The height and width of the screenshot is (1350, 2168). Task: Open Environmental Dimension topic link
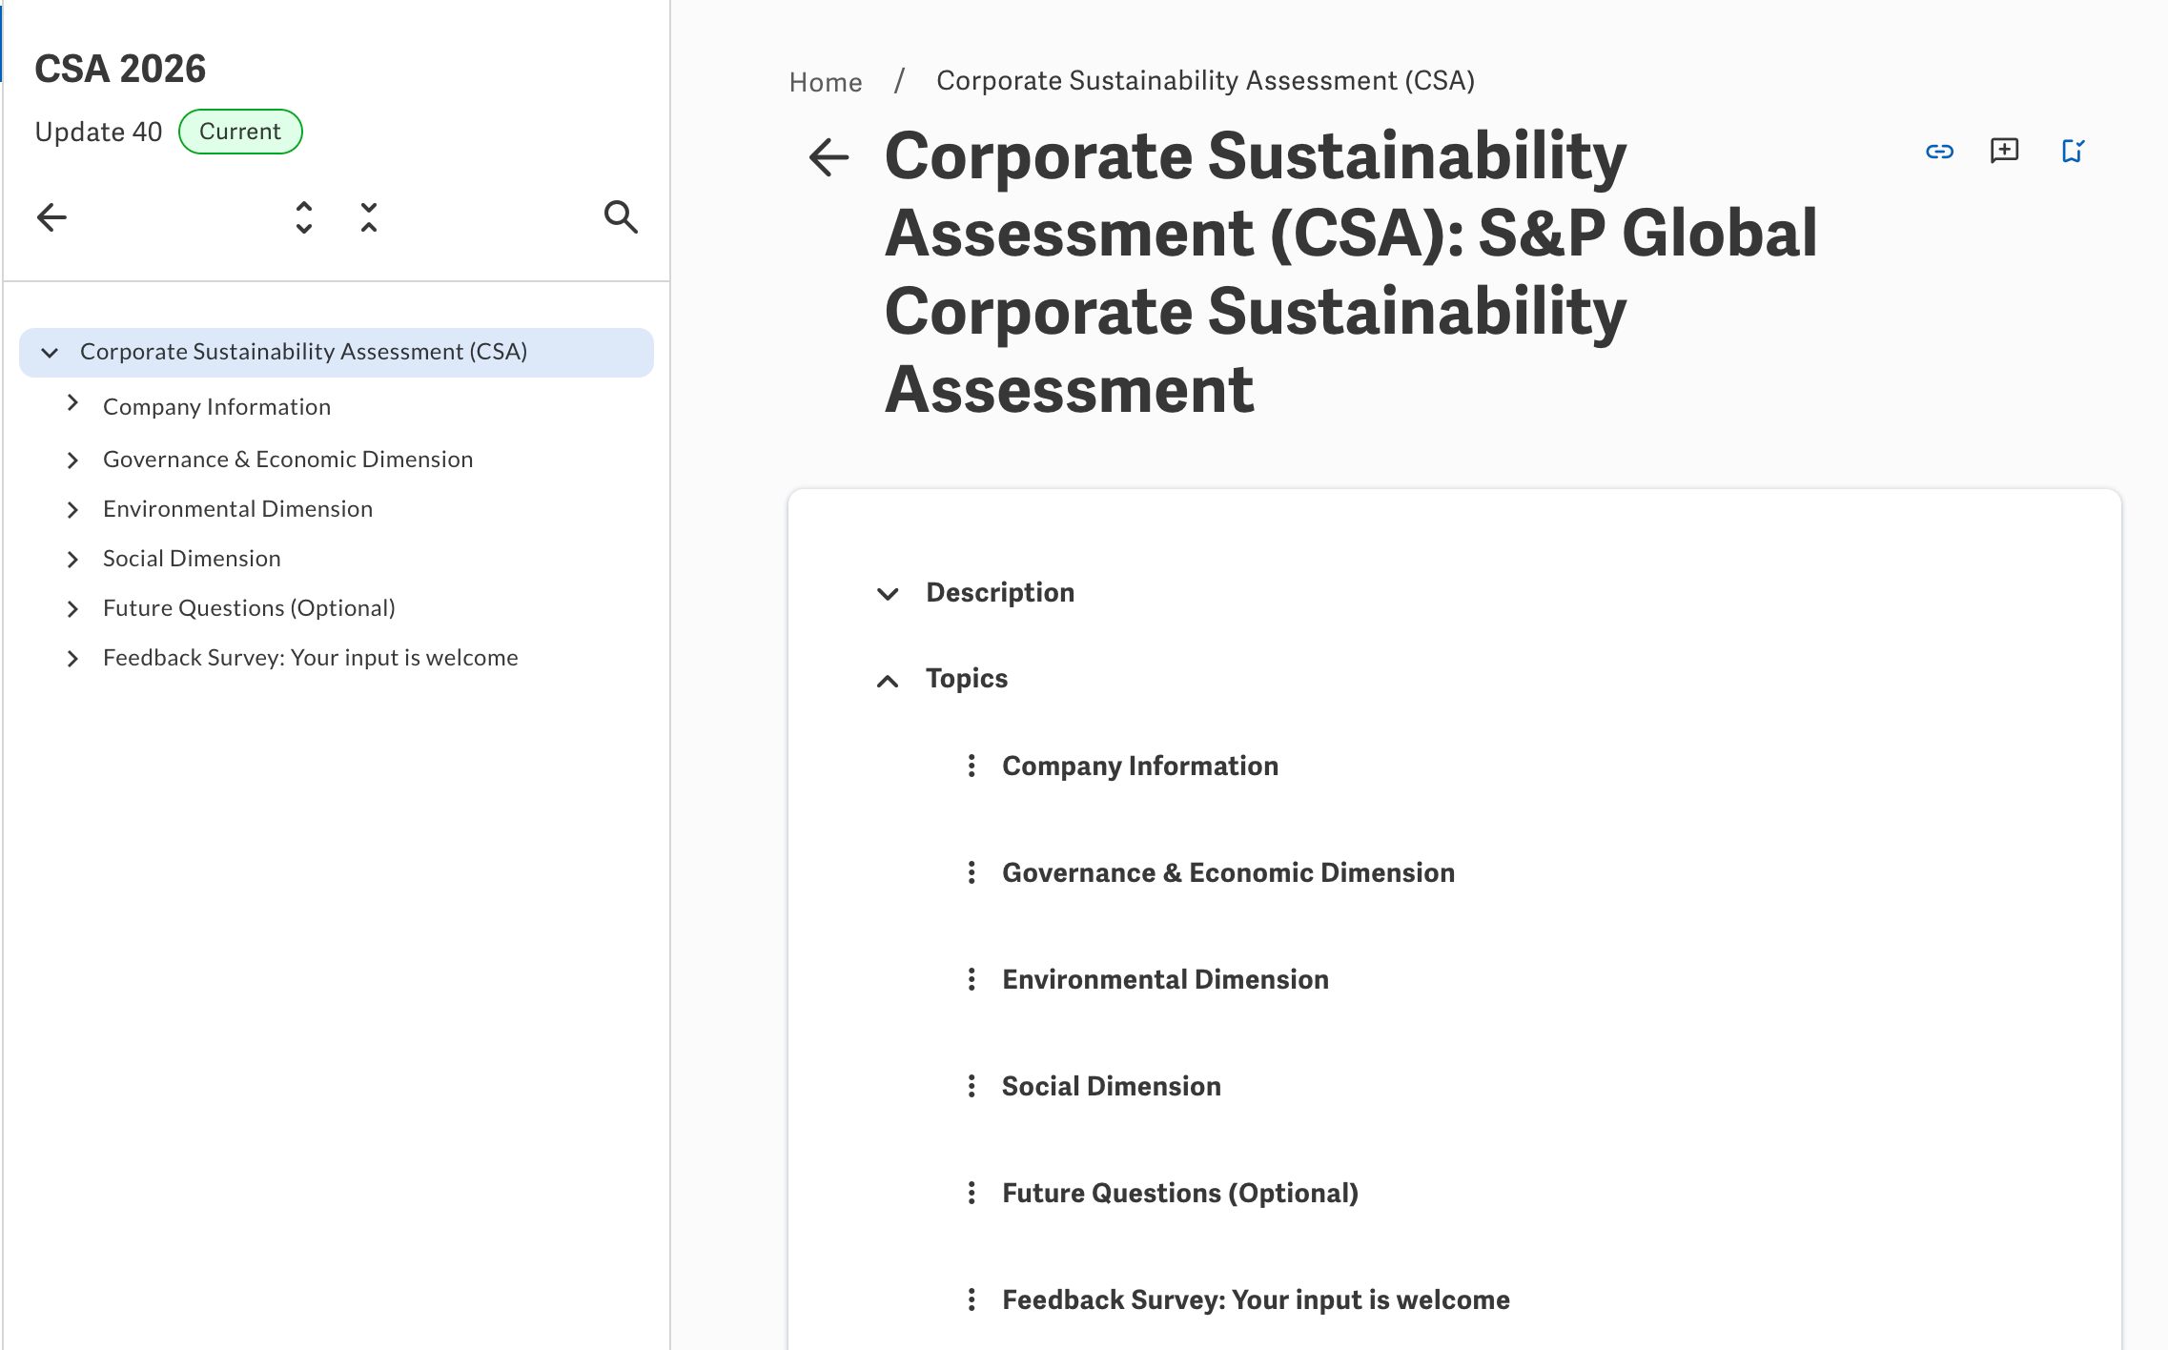click(x=1165, y=979)
